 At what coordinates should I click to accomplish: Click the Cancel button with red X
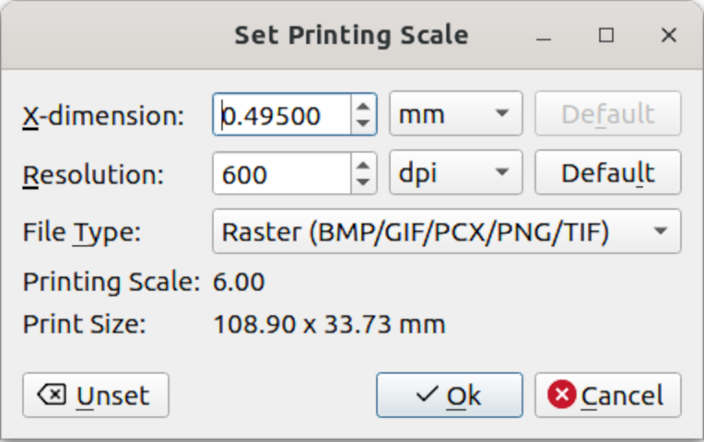(x=607, y=395)
